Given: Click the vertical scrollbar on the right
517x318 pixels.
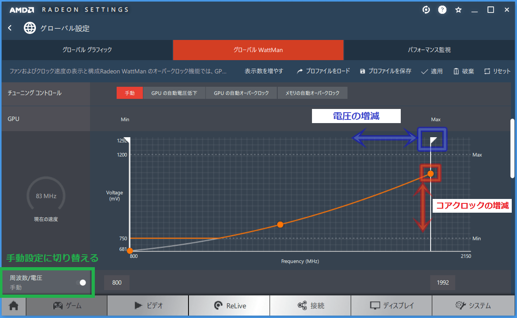Looking at the screenshot, I should point(513,148).
